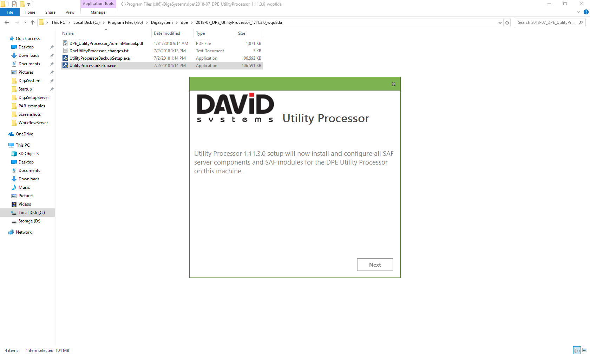Open the recent locations dropdown arrow
This screenshot has height=354, width=590.
click(x=25, y=22)
